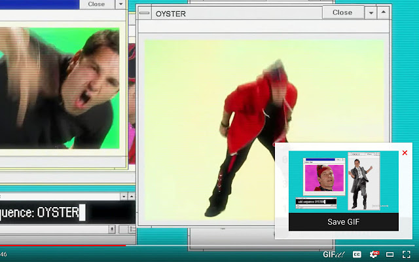419x262 pixels.
Task: Click Close on the left video window
Action: pyautogui.click(x=96, y=4)
